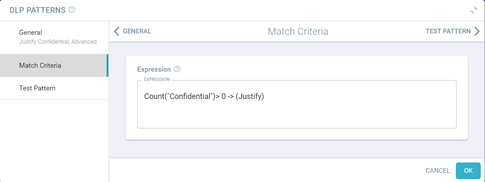485x182 pixels.
Task: Focus blank space inside the Expression box
Action: click(x=297, y=115)
